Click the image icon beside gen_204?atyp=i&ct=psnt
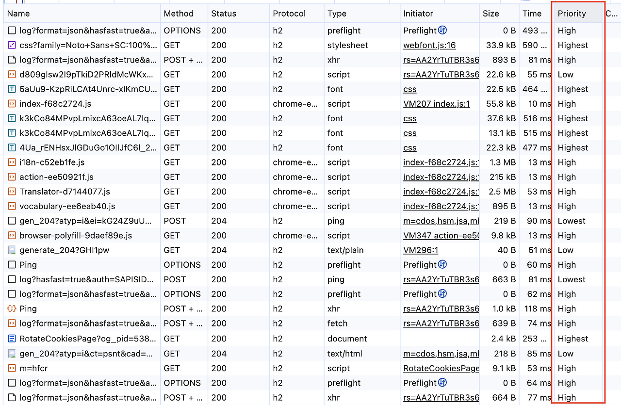The width and height of the screenshot is (621, 405). click(12, 354)
